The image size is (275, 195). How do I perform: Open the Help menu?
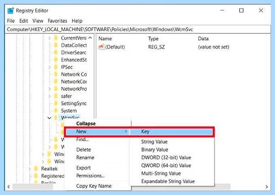point(77,21)
